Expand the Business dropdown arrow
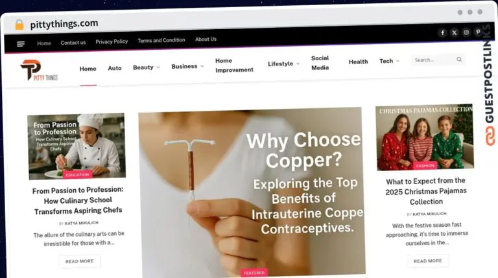Image resolution: width=498 pixels, height=278 pixels. tap(202, 66)
